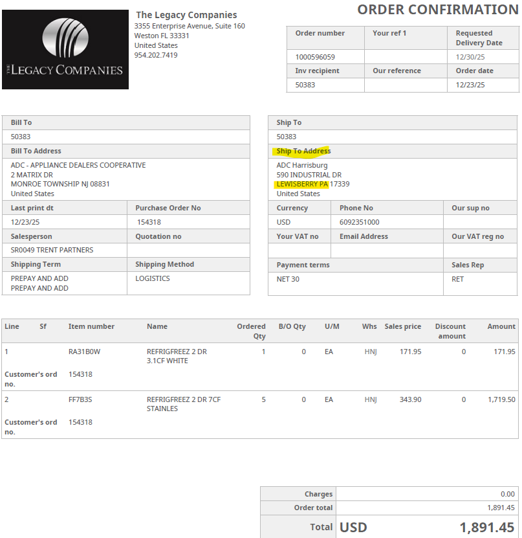Viewport: 522px width, 538px height.
Task: Select The Legacy Companies company name
Action: point(186,15)
